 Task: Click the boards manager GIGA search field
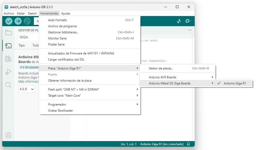(x=28, y=37)
